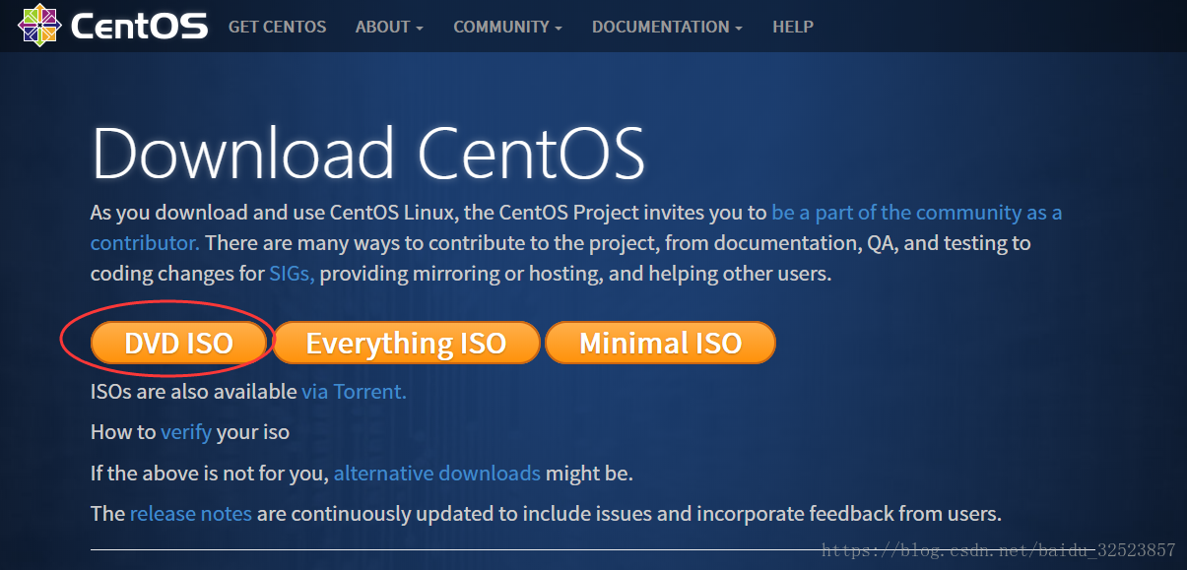Click the CentOS wordmark text
Image resolution: width=1187 pixels, height=570 pixels.
point(139,27)
